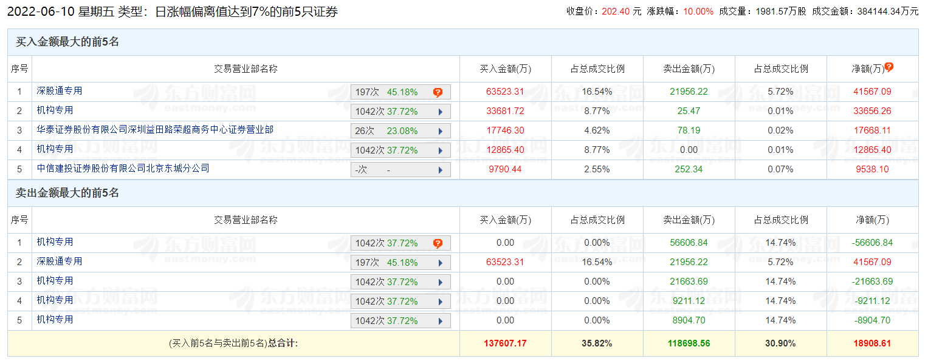Expand arrow in 华泰证券 row

click(x=440, y=131)
